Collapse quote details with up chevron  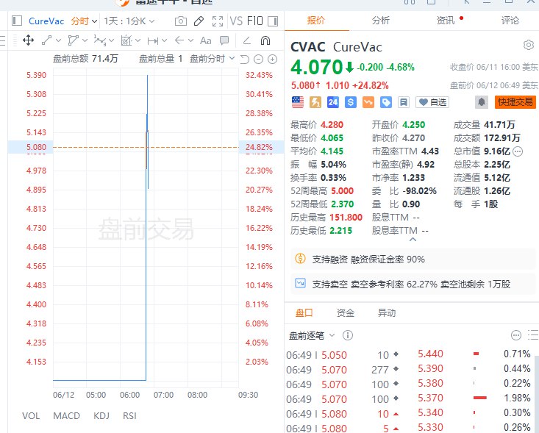point(413,240)
